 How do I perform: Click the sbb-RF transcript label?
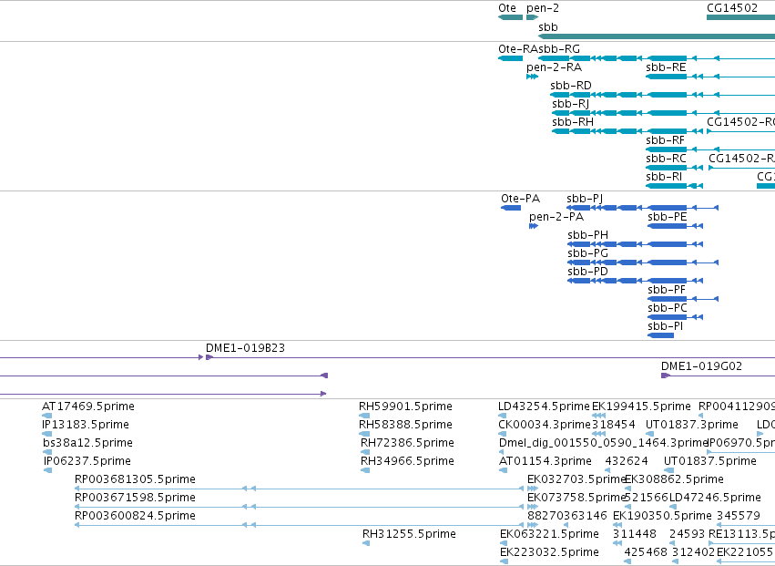click(666, 140)
